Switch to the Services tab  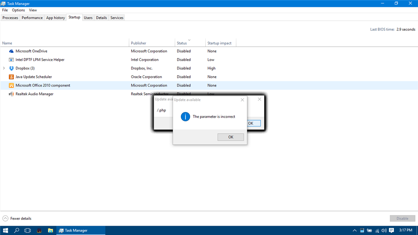[x=117, y=18]
